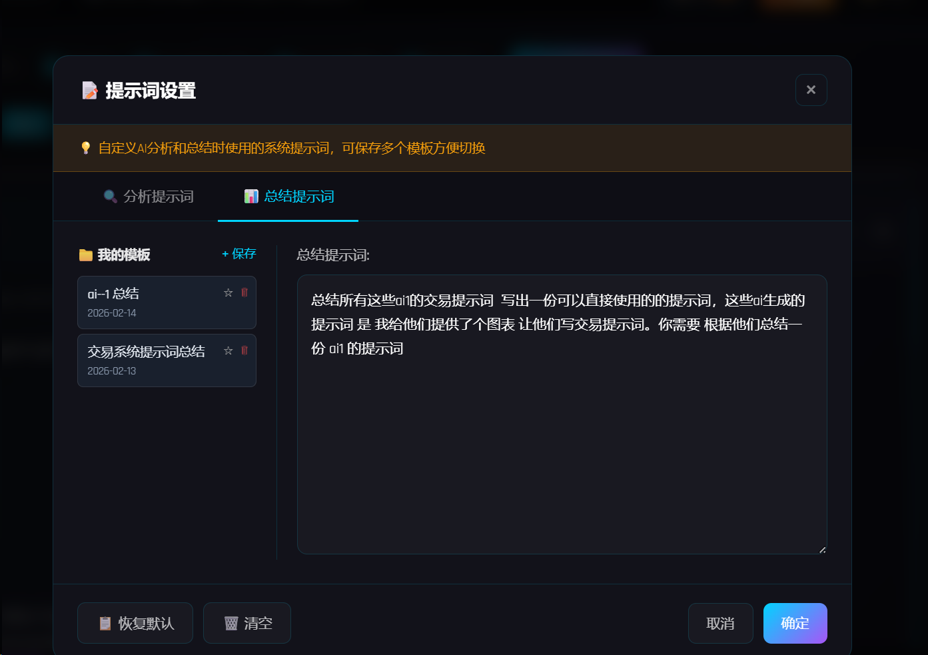Save current prompt with + 保存
The width and height of the screenshot is (928, 655).
pyautogui.click(x=239, y=254)
